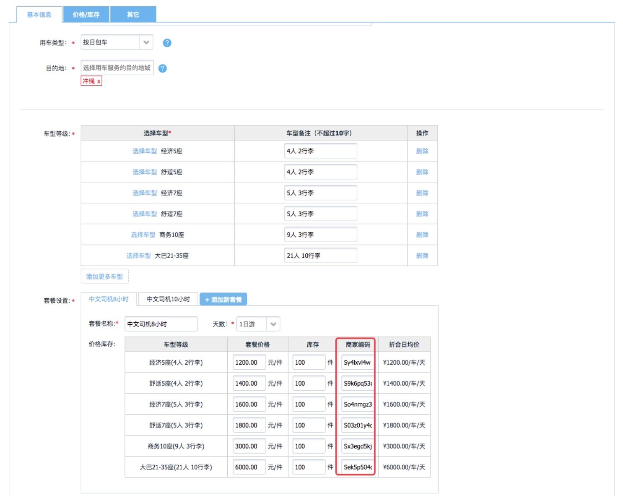This screenshot has width=623, height=501.
Task: Delete the 经济5座 car type row
Action: pos(422,151)
